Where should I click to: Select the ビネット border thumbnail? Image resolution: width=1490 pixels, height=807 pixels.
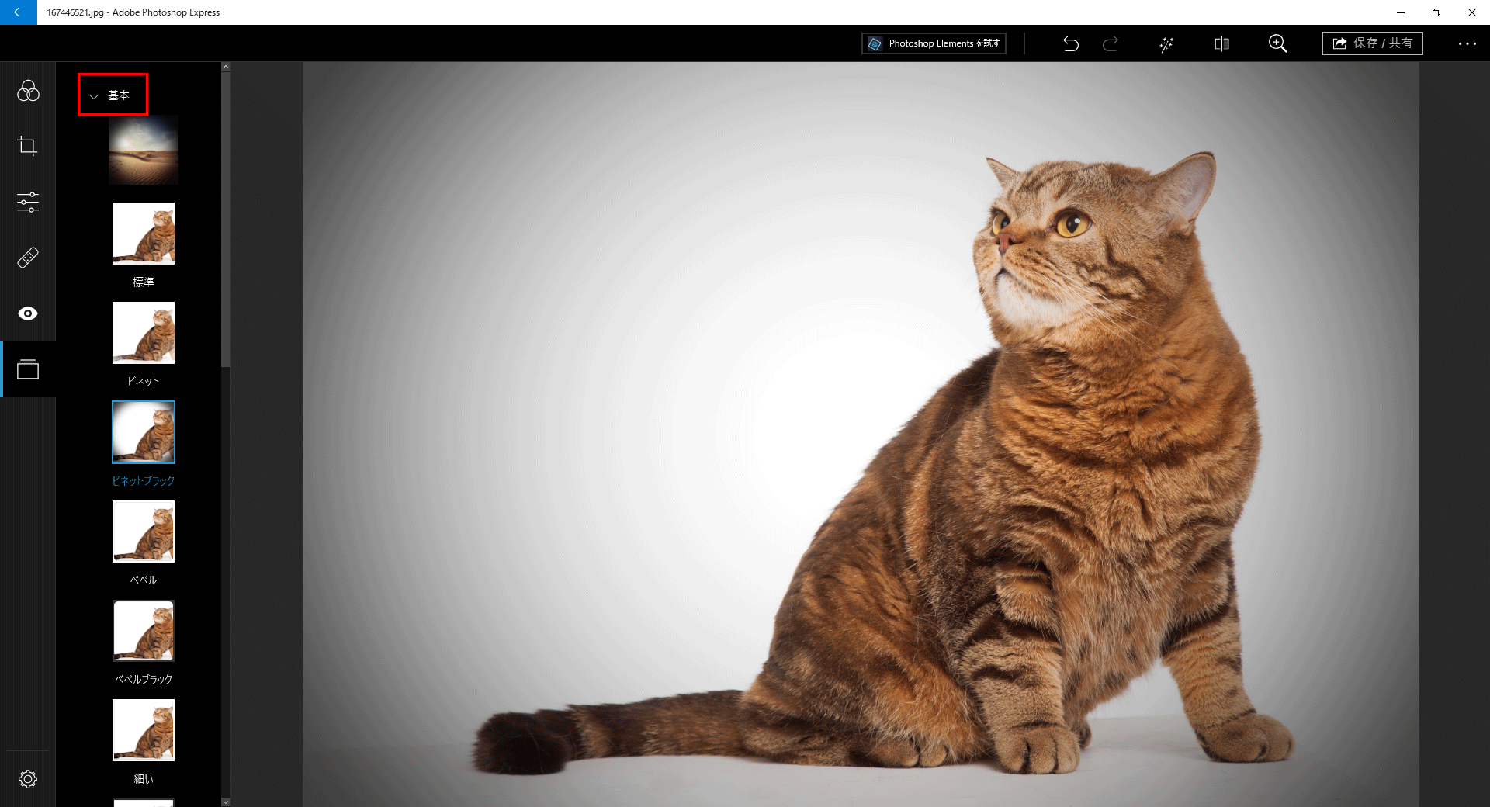[x=144, y=334]
